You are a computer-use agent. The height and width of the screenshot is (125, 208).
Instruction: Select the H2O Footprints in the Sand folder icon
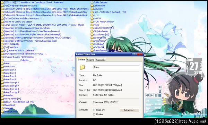click(92, 12)
